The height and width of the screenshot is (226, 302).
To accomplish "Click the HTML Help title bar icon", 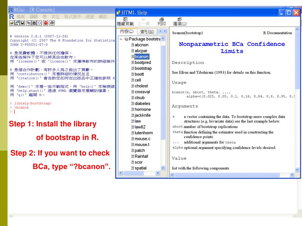I will click(x=119, y=13).
